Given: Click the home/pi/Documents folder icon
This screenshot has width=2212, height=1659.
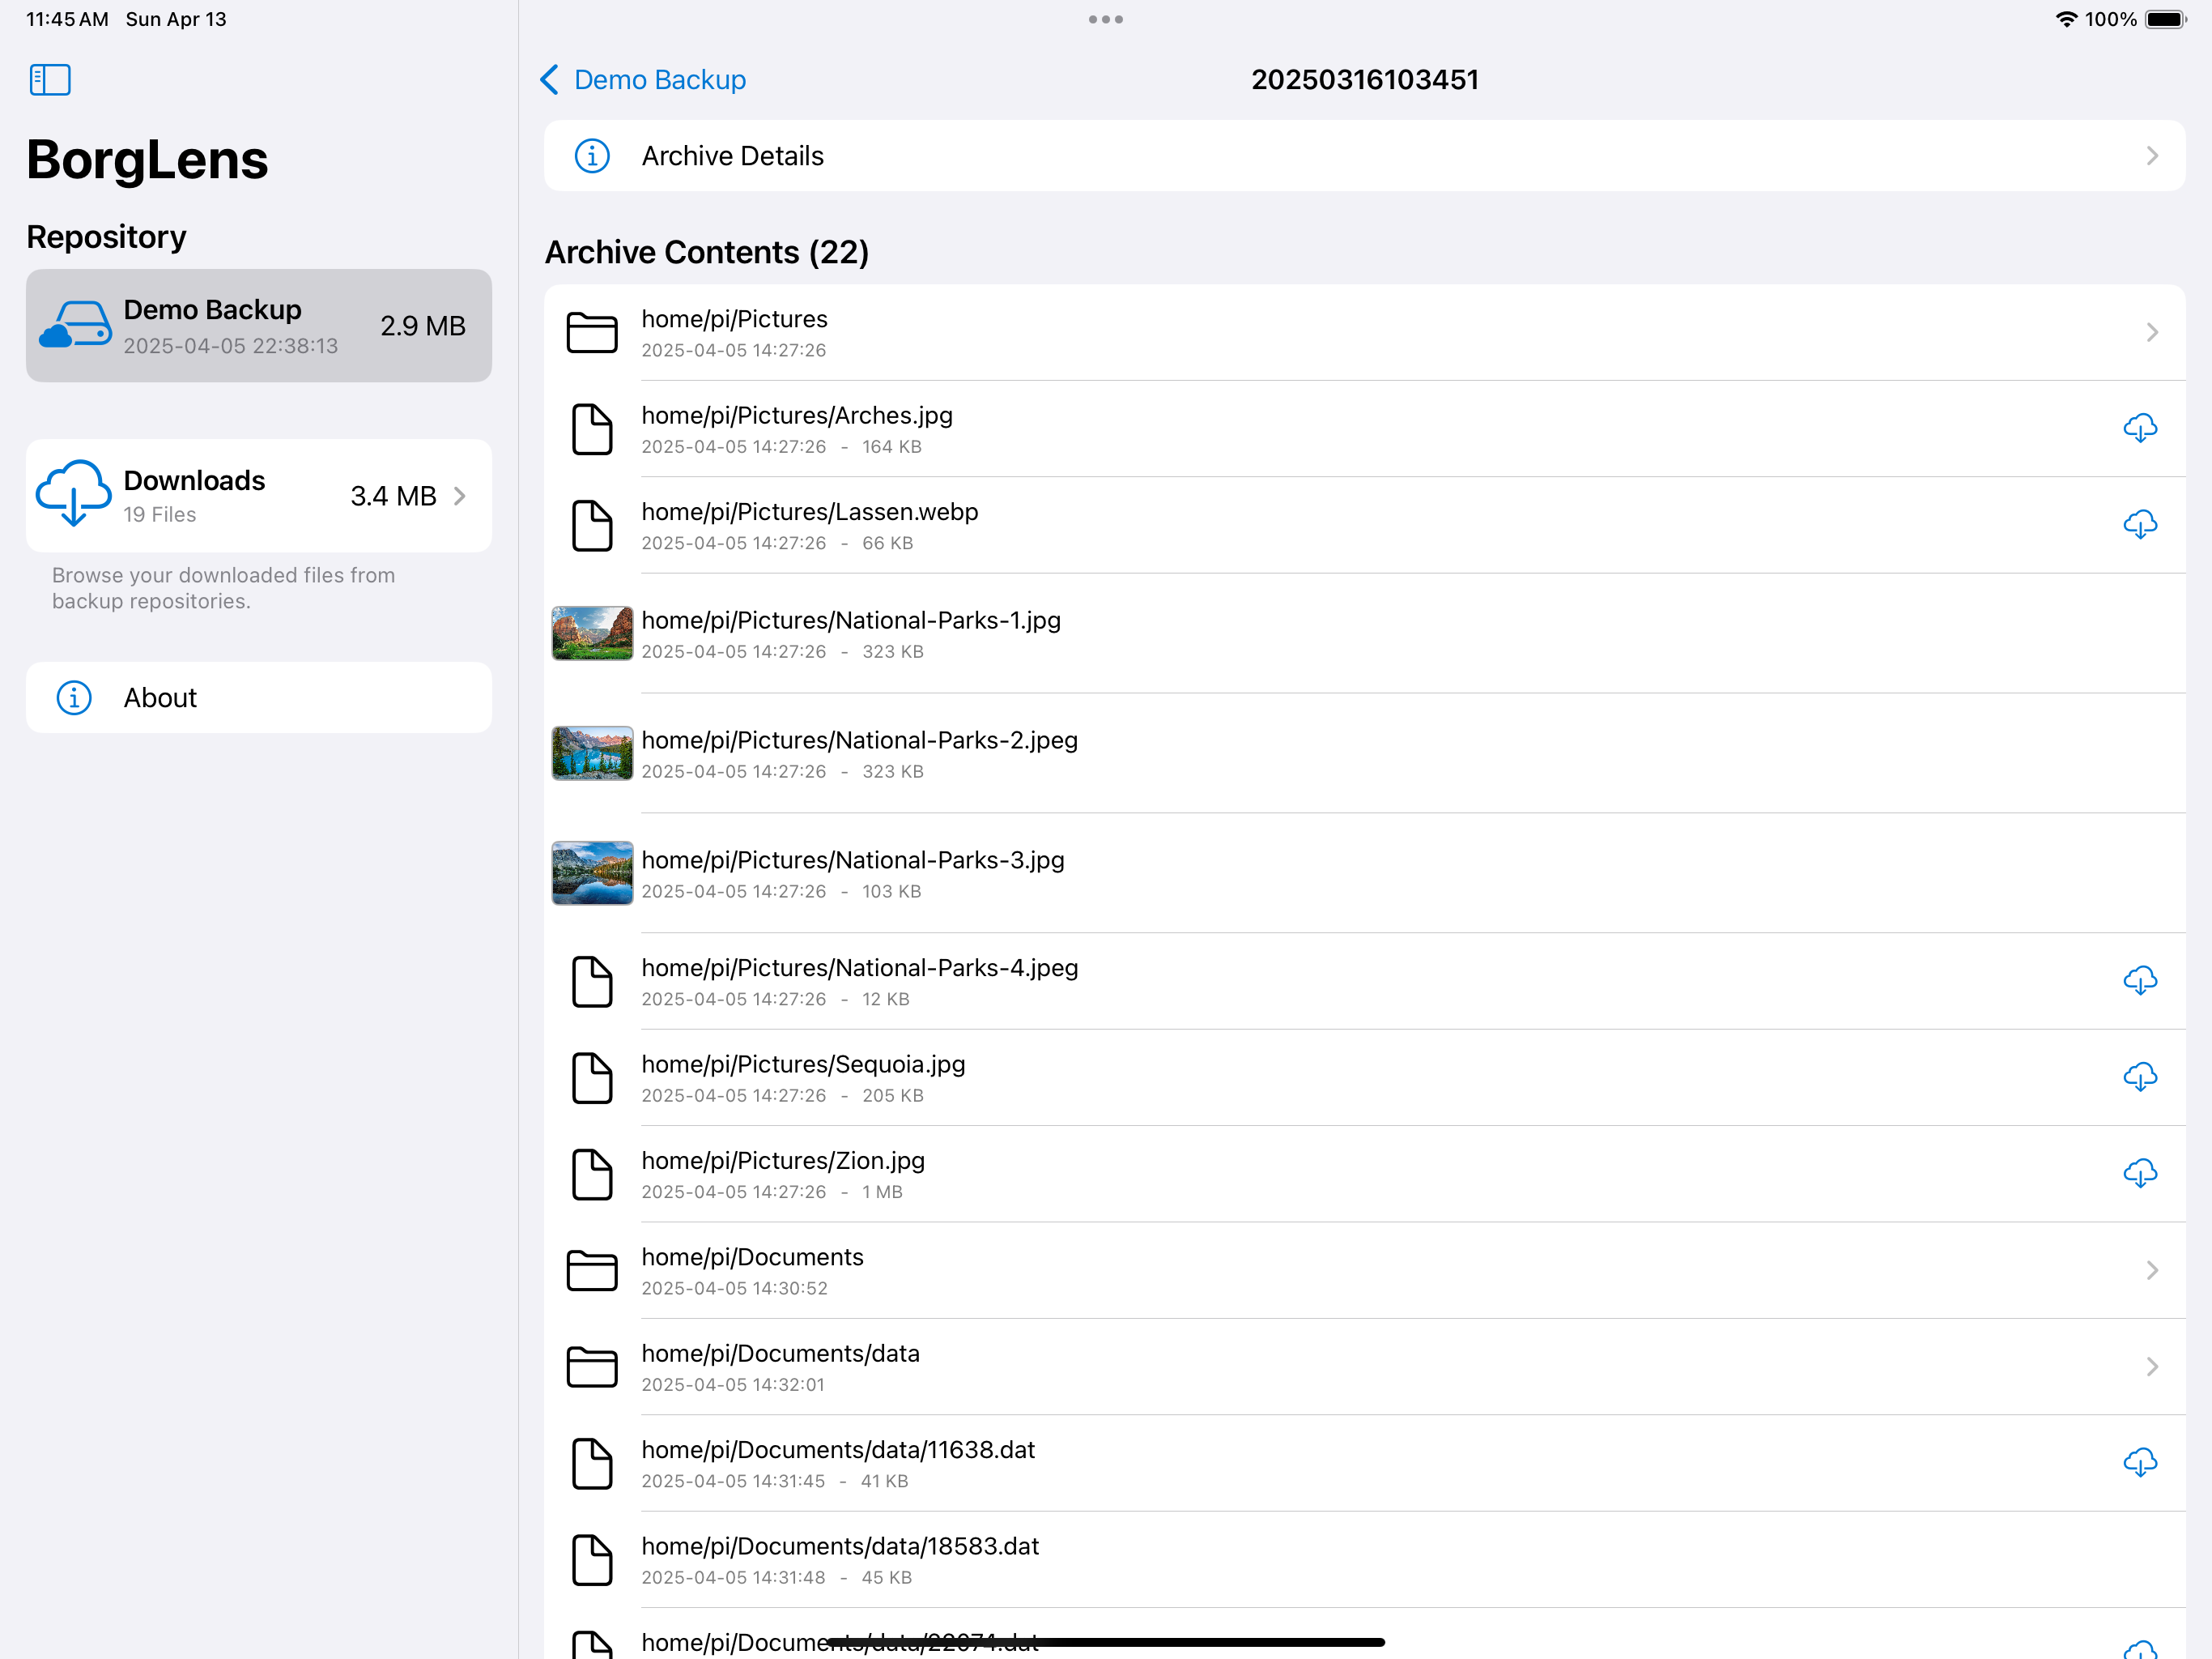Looking at the screenshot, I should pyautogui.click(x=592, y=1271).
